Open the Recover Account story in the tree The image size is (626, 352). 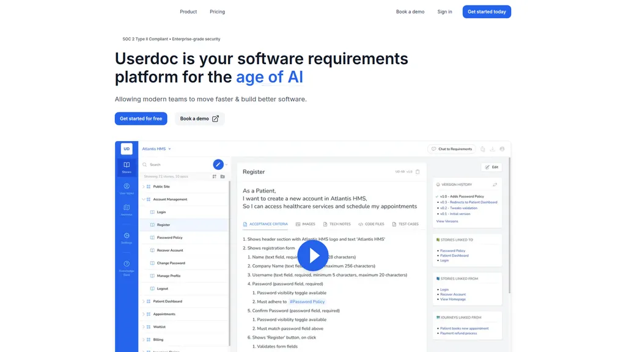pos(170,250)
